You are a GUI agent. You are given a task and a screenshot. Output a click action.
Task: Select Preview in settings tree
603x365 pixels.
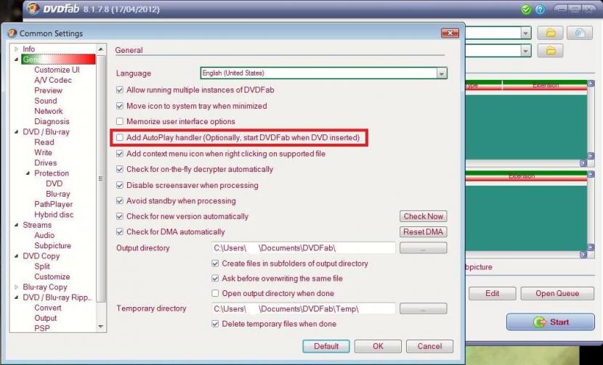(48, 91)
